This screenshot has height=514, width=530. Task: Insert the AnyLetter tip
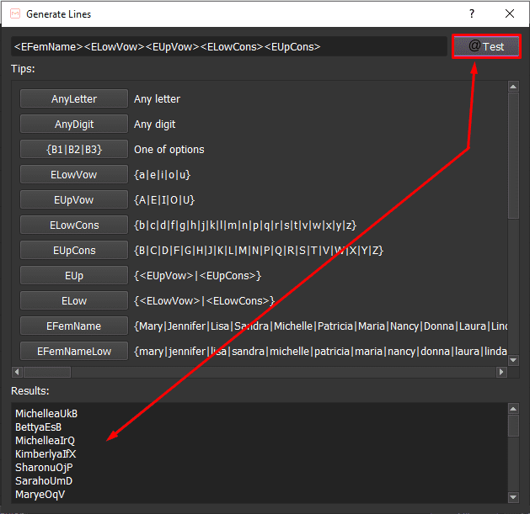coord(74,99)
